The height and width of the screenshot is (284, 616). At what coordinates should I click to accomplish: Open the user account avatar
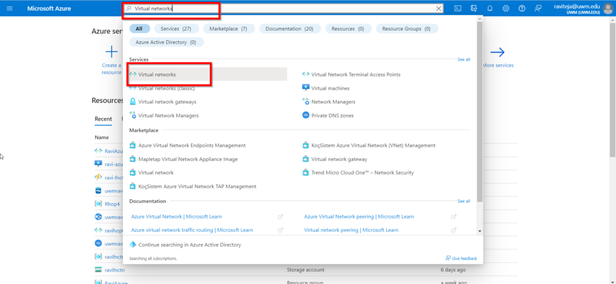(x=608, y=8)
